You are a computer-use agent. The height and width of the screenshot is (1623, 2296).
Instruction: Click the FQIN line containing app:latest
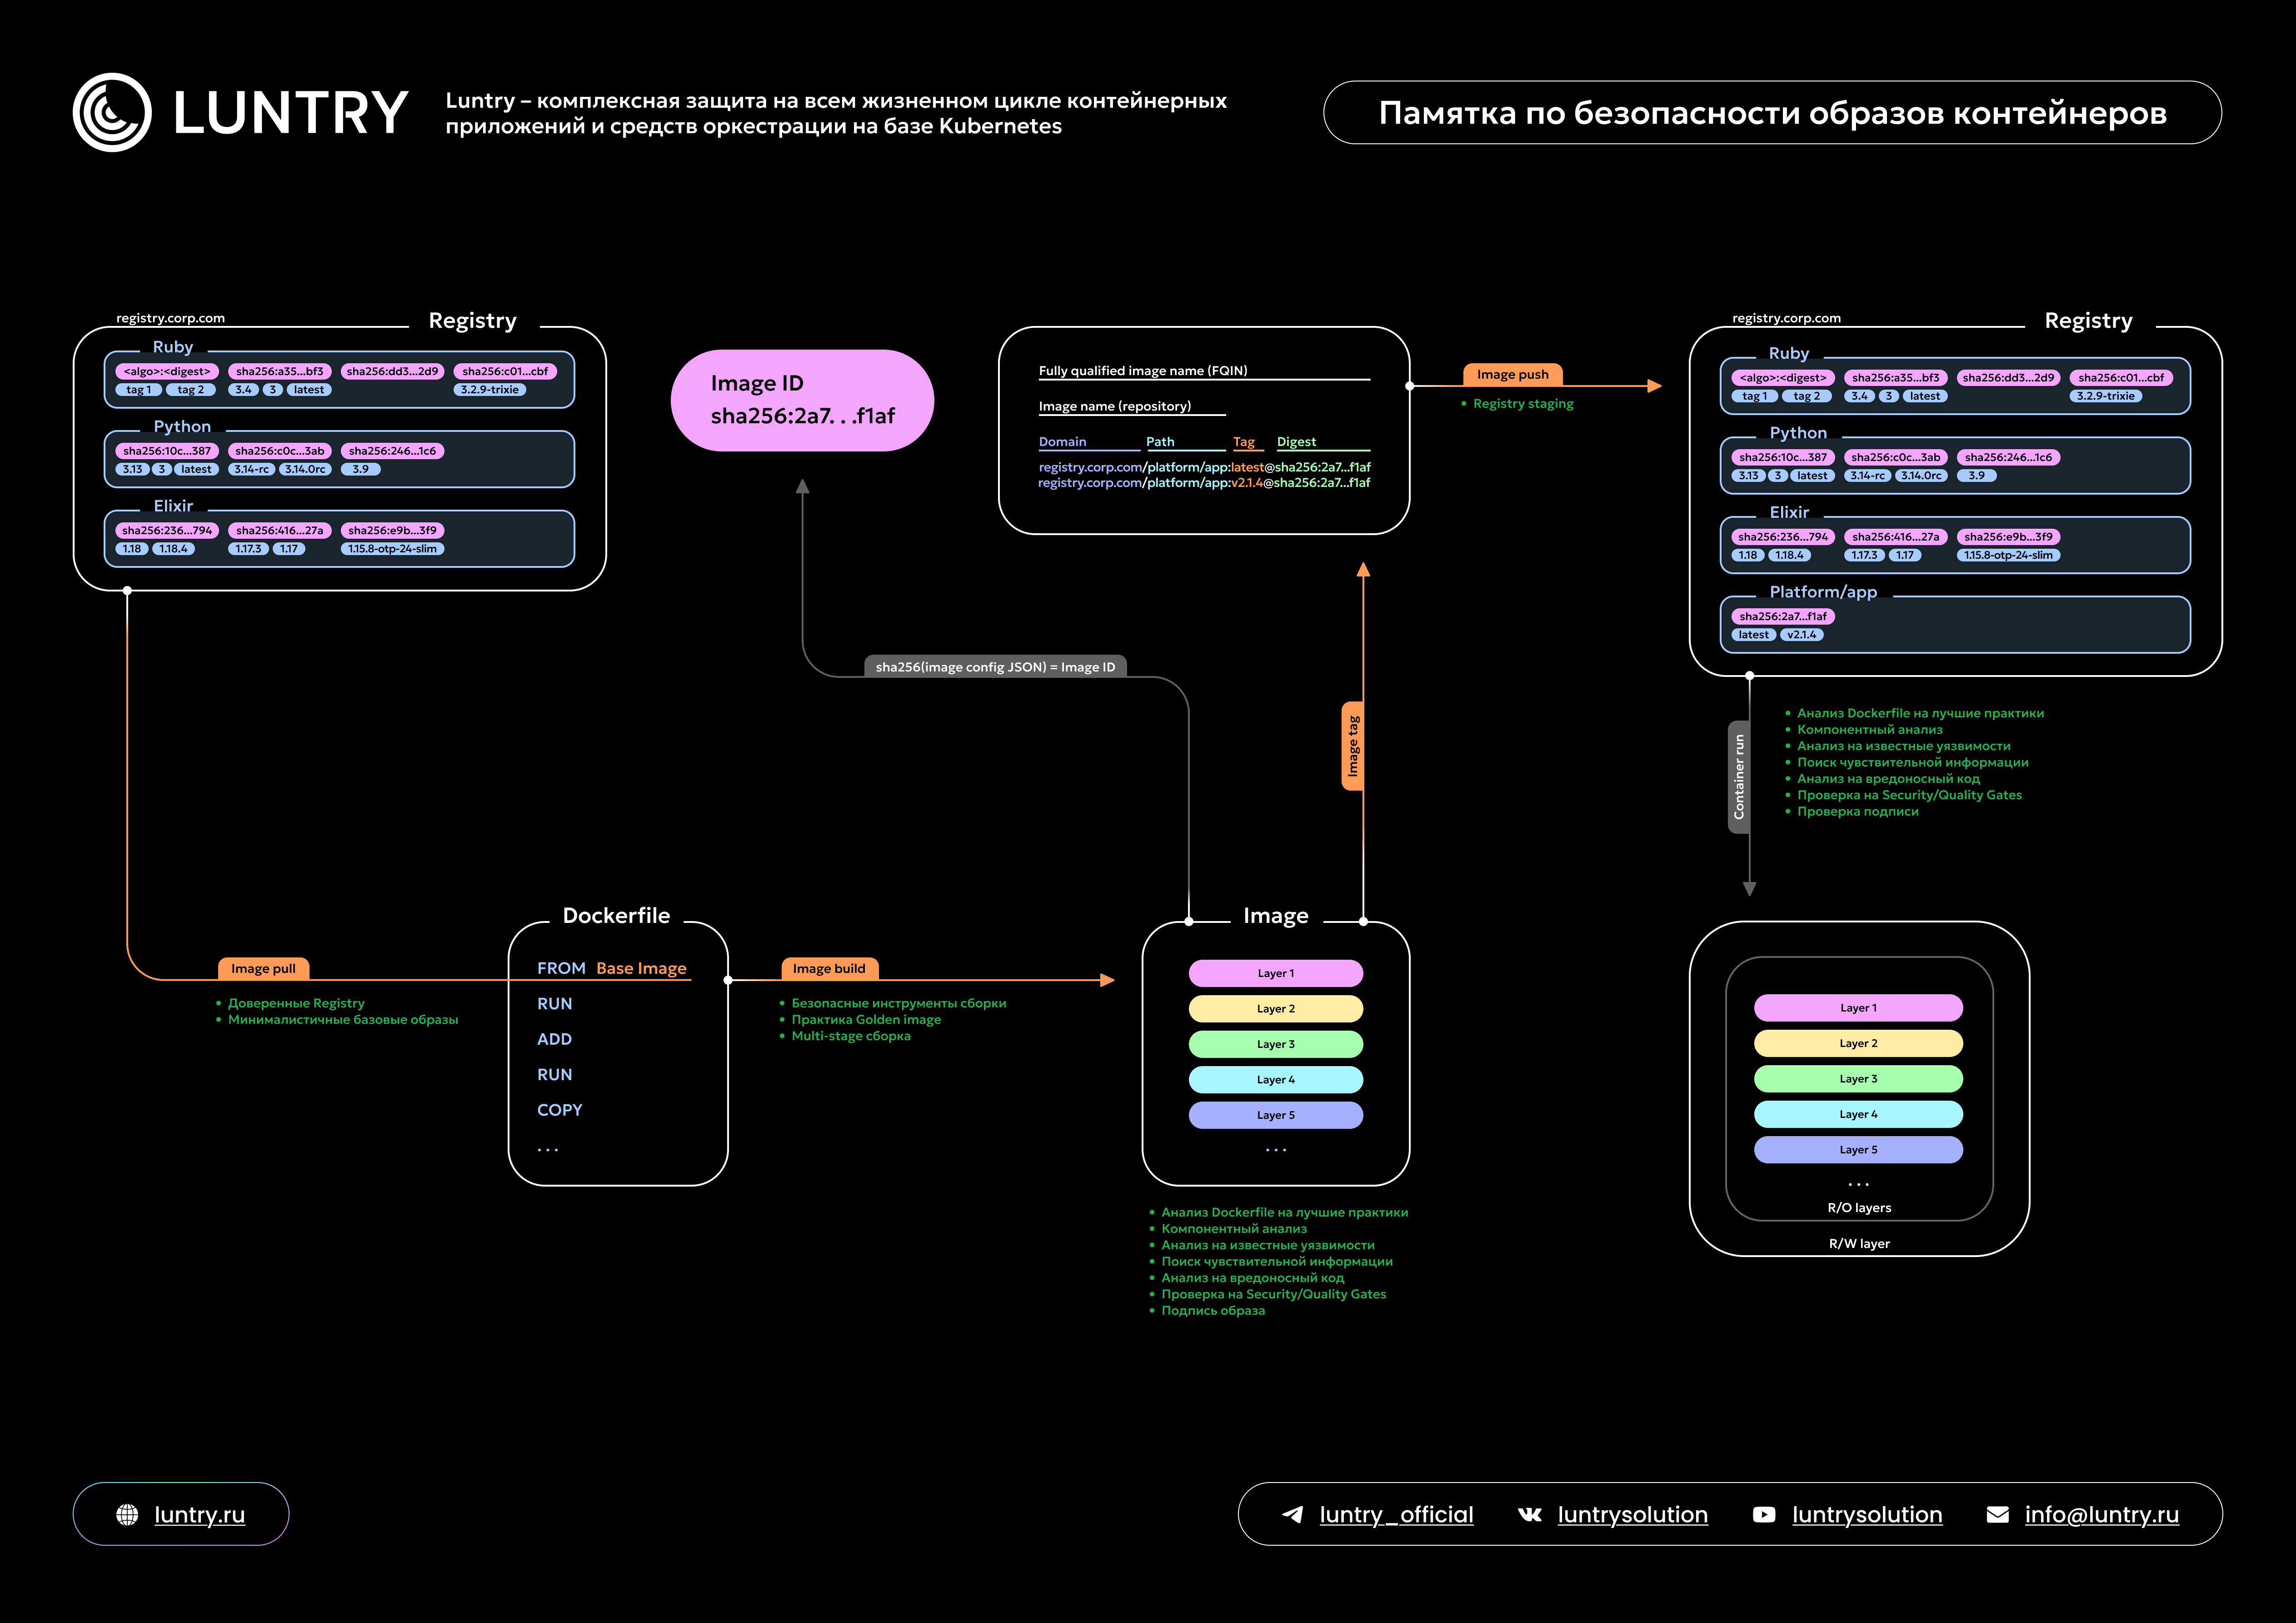tap(1204, 466)
